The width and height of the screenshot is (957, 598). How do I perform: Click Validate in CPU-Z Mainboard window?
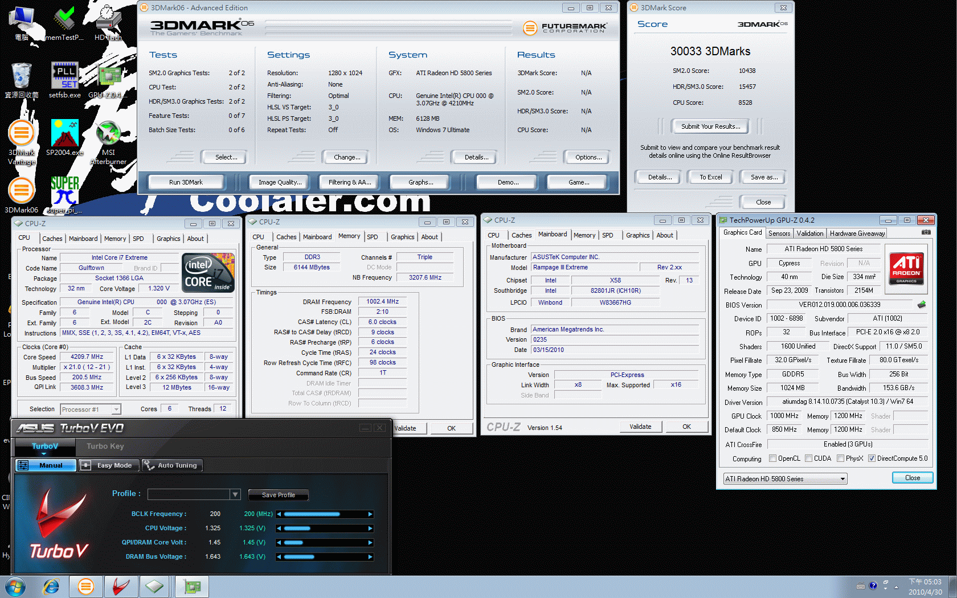pyautogui.click(x=640, y=427)
